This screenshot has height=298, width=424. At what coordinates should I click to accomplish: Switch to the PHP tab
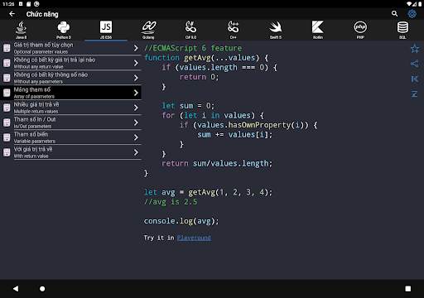(360, 30)
